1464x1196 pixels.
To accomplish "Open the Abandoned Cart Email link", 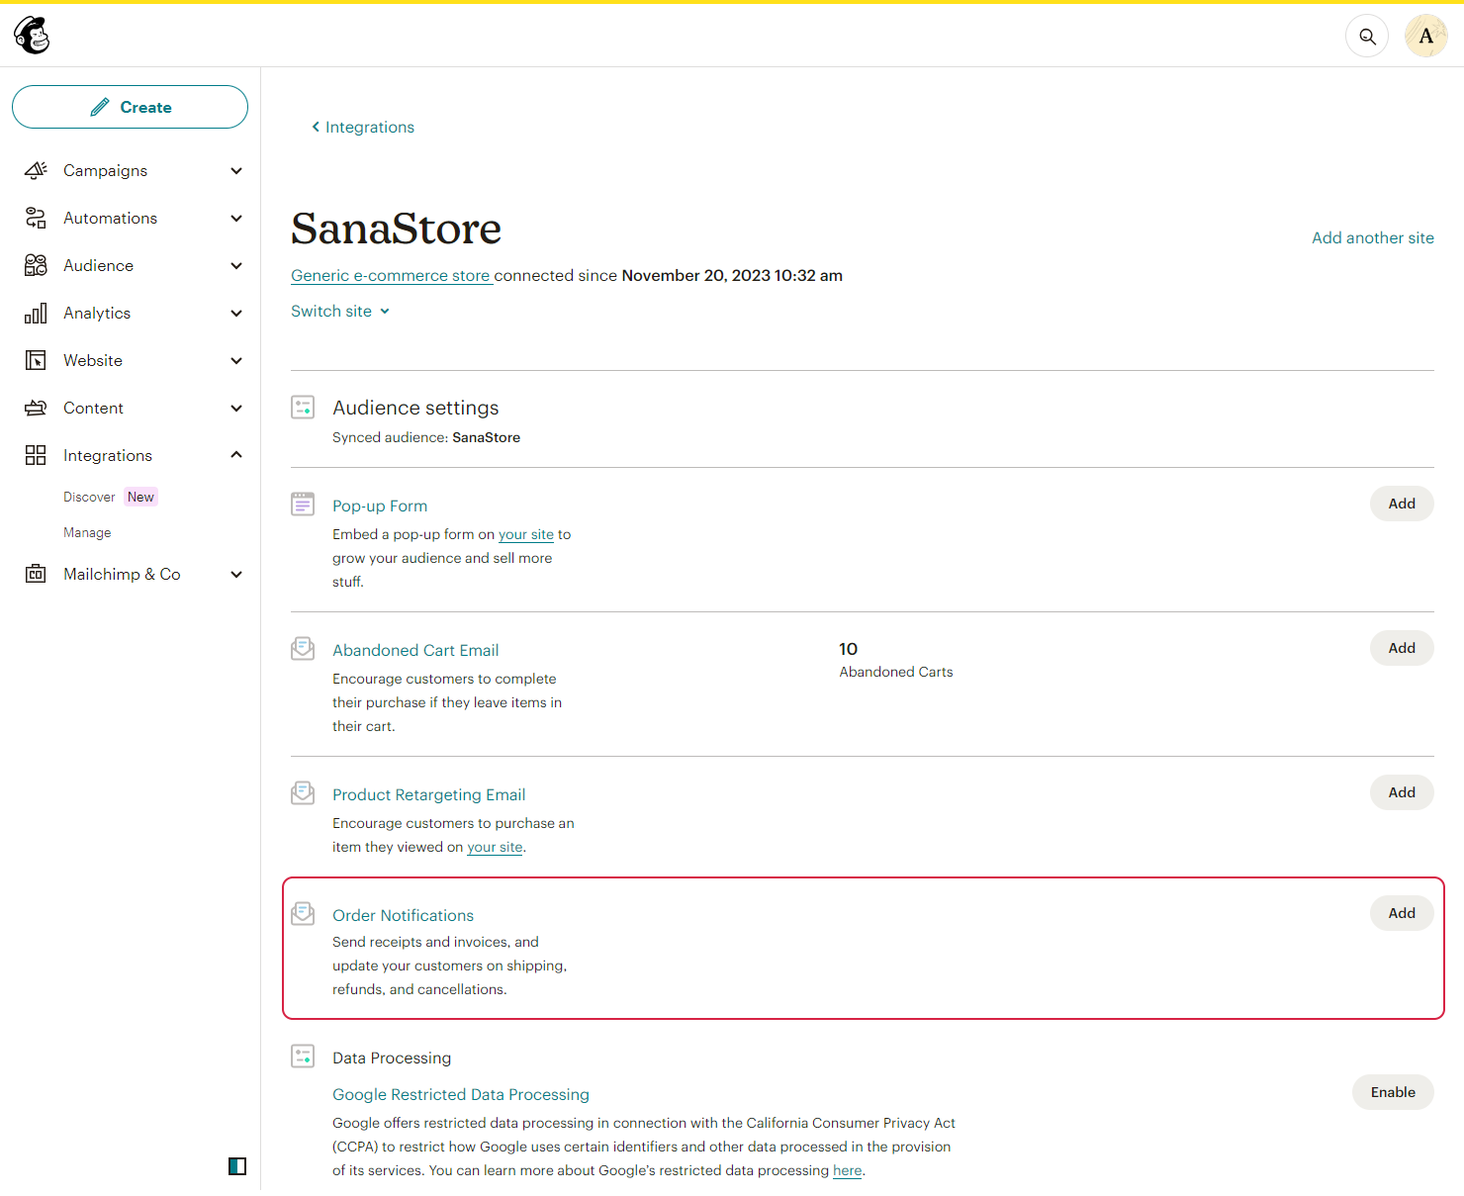I will (x=415, y=650).
